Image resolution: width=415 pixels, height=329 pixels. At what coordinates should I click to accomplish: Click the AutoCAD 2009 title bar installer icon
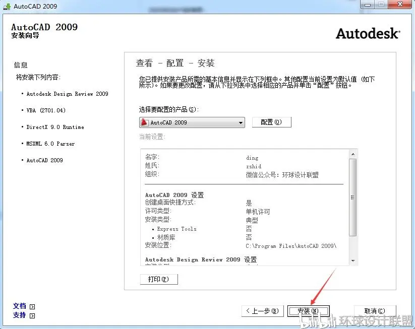(x=7, y=7)
